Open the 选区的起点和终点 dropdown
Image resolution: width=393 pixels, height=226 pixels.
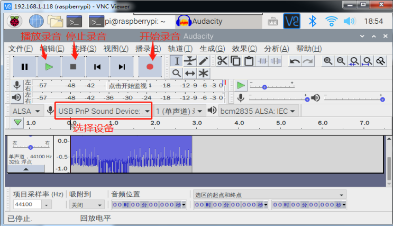tap(270, 195)
